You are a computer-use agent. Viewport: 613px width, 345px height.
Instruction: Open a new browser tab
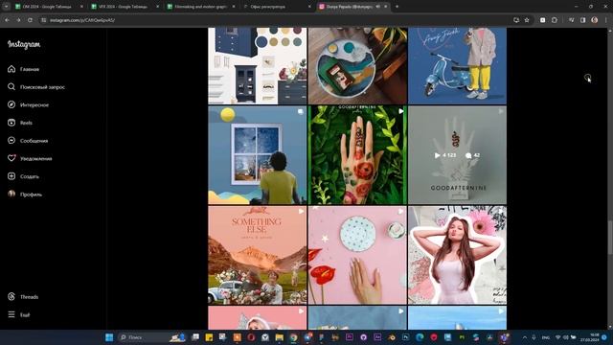click(x=397, y=7)
